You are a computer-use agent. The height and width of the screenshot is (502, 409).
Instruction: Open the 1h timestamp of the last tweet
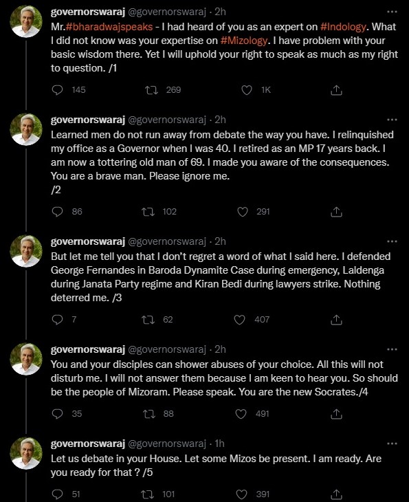pos(219,444)
